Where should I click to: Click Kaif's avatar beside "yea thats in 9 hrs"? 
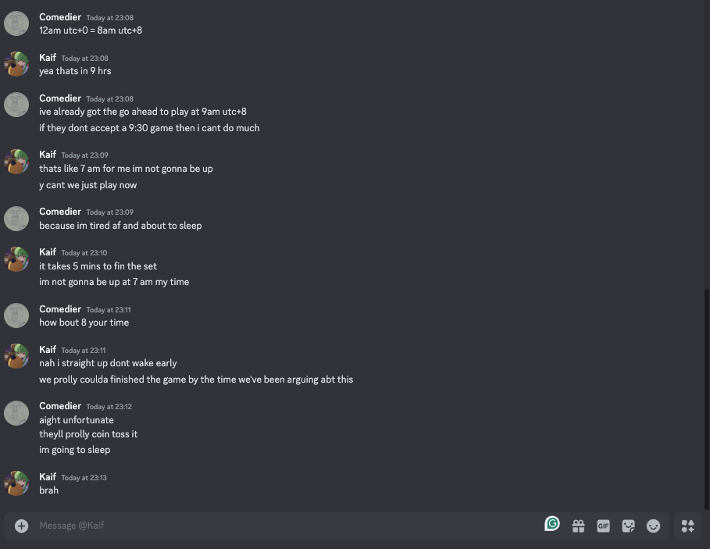16,64
